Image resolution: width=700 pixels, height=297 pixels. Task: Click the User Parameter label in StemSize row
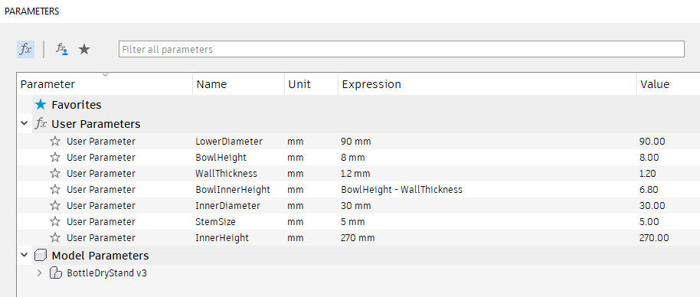pyautogui.click(x=101, y=222)
